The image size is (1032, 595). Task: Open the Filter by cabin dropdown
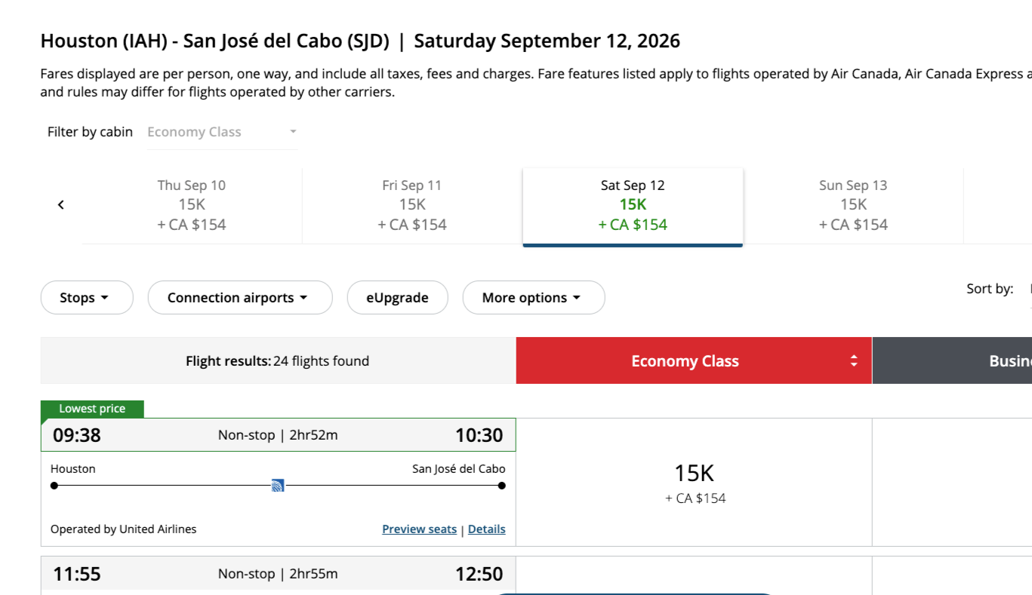(x=222, y=132)
